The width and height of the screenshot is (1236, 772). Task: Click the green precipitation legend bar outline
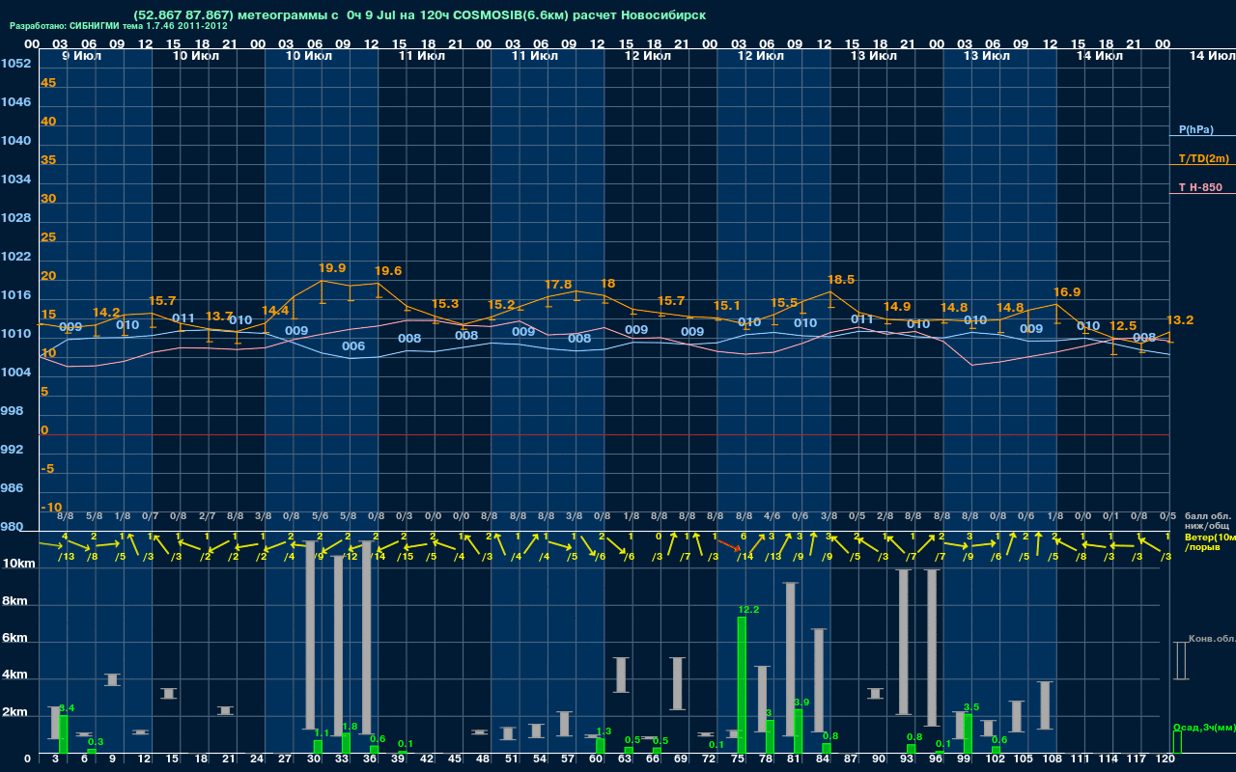point(1177,742)
